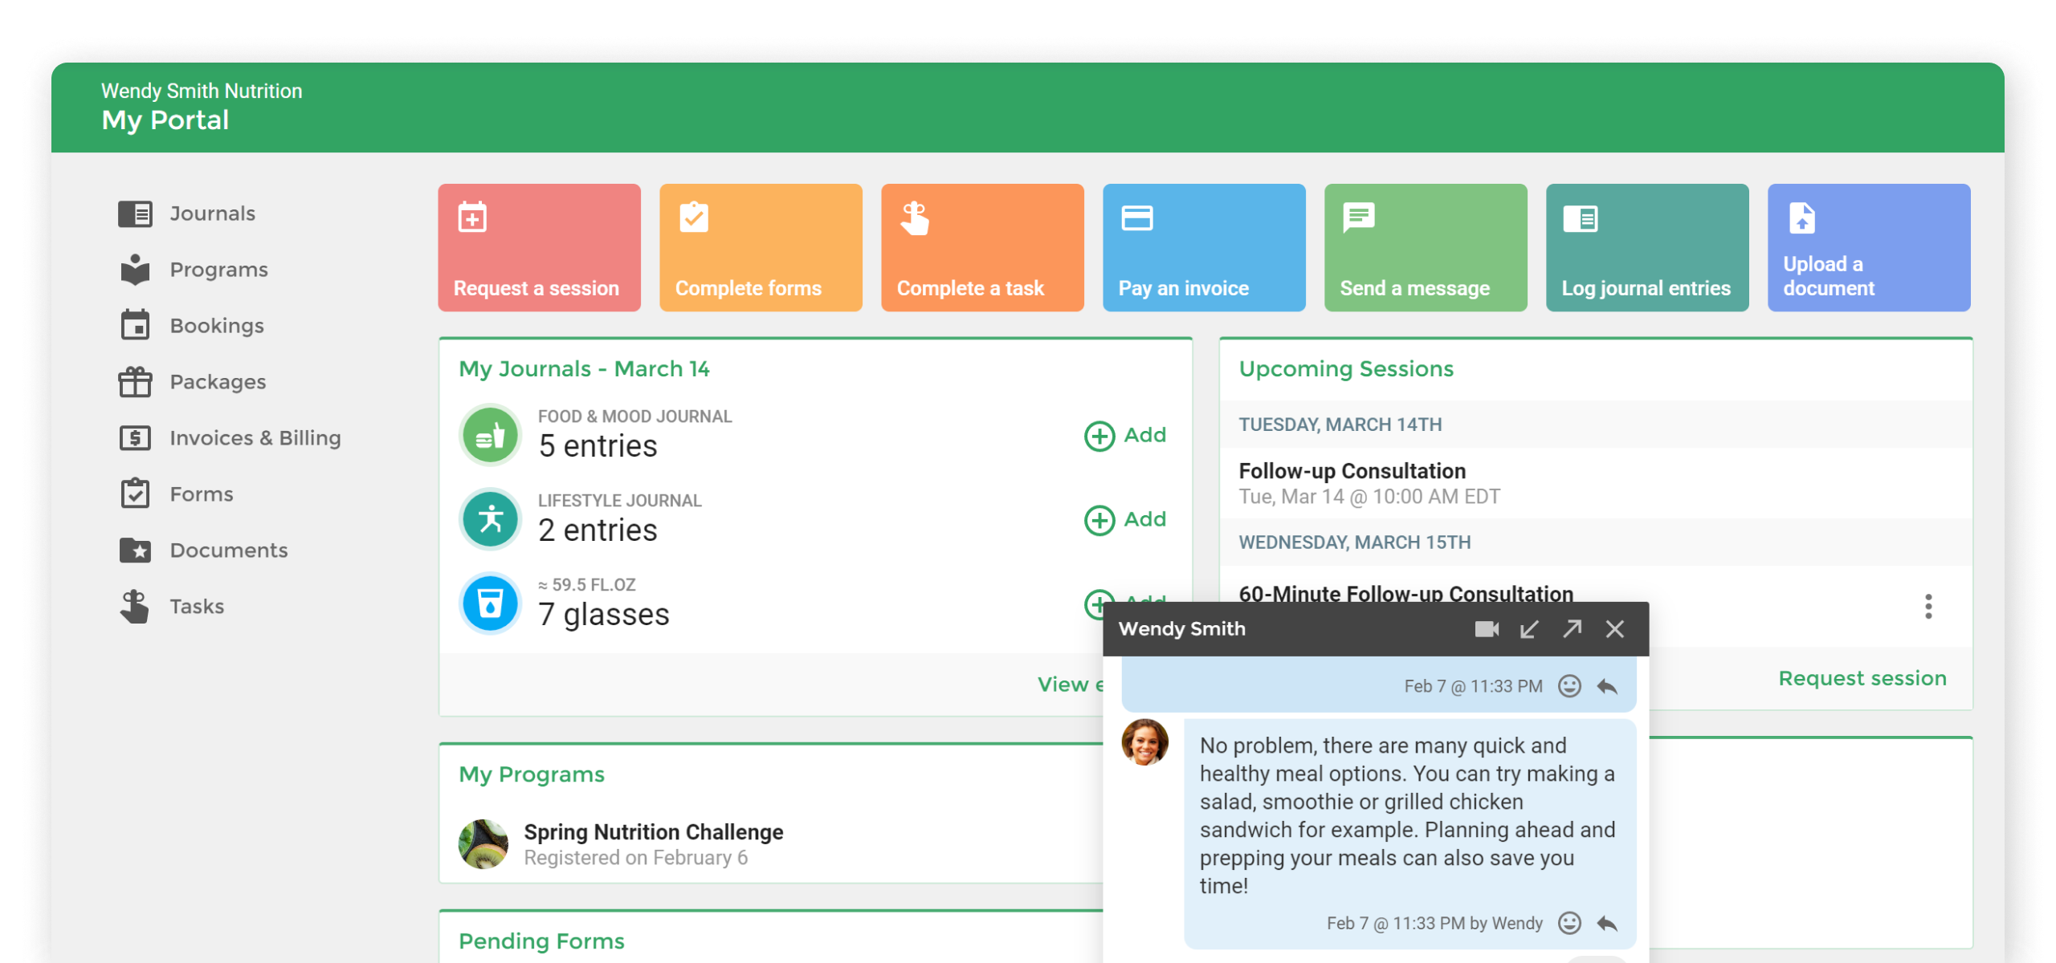Add a Food & Mood Journal entry

pyautogui.click(x=1125, y=436)
